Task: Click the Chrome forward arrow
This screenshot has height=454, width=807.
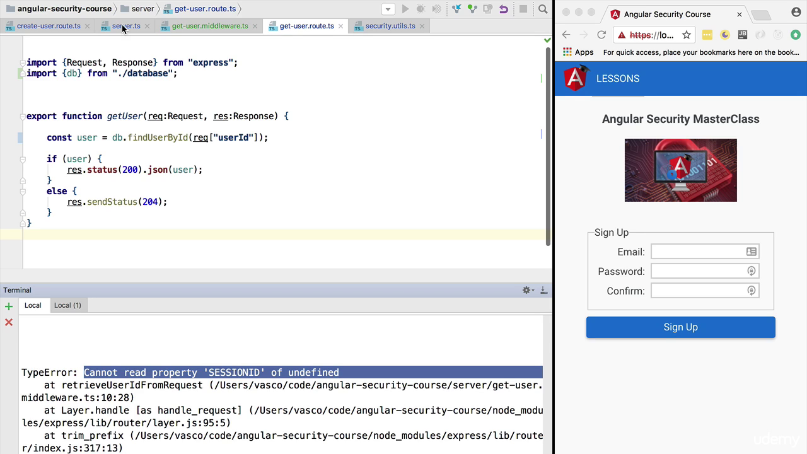Action: pyautogui.click(x=584, y=35)
